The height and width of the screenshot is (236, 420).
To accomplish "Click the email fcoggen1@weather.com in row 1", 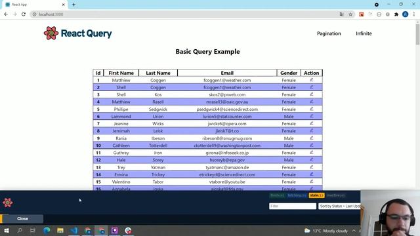I will [x=227, y=80].
